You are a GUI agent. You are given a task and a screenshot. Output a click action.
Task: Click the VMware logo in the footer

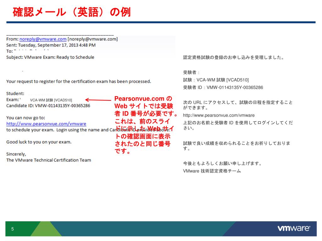click(294, 228)
